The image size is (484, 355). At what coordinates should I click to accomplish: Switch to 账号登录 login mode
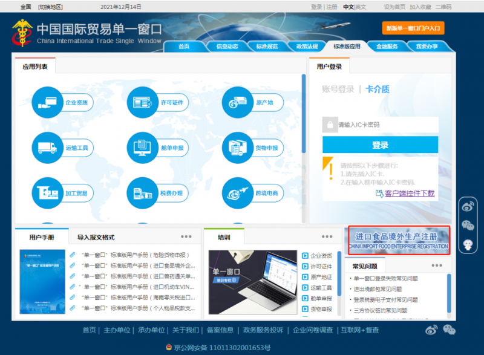[x=338, y=90]
